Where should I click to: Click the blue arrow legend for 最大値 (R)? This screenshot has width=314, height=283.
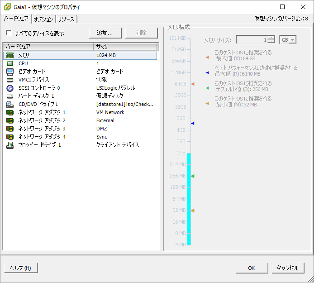coord(207,72)
